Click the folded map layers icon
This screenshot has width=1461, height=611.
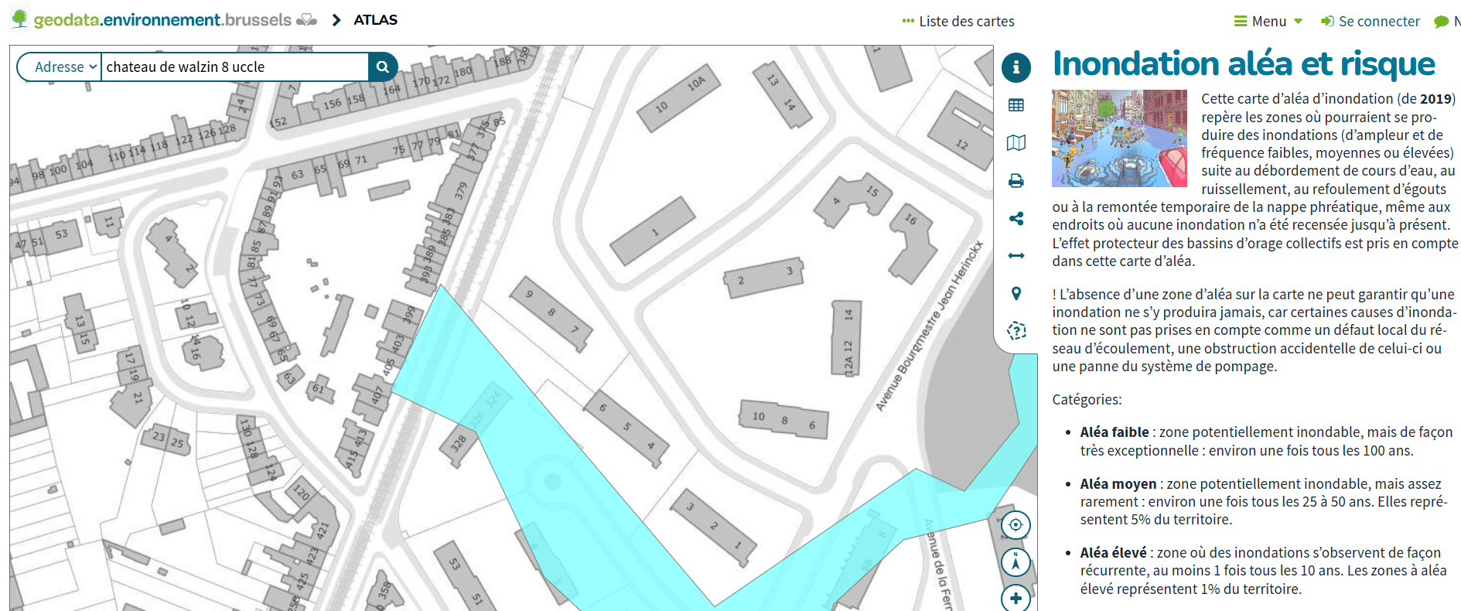click(1016, 143)
